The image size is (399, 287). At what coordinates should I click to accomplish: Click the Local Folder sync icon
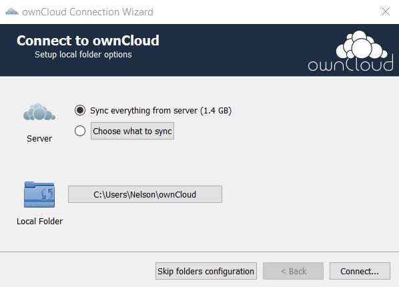tap(39, 194)
